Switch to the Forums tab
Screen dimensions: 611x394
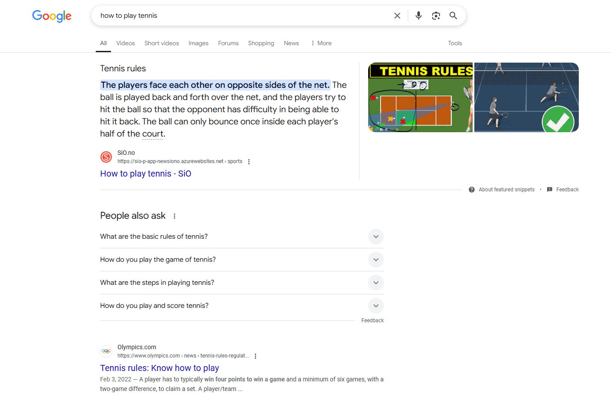228,43
